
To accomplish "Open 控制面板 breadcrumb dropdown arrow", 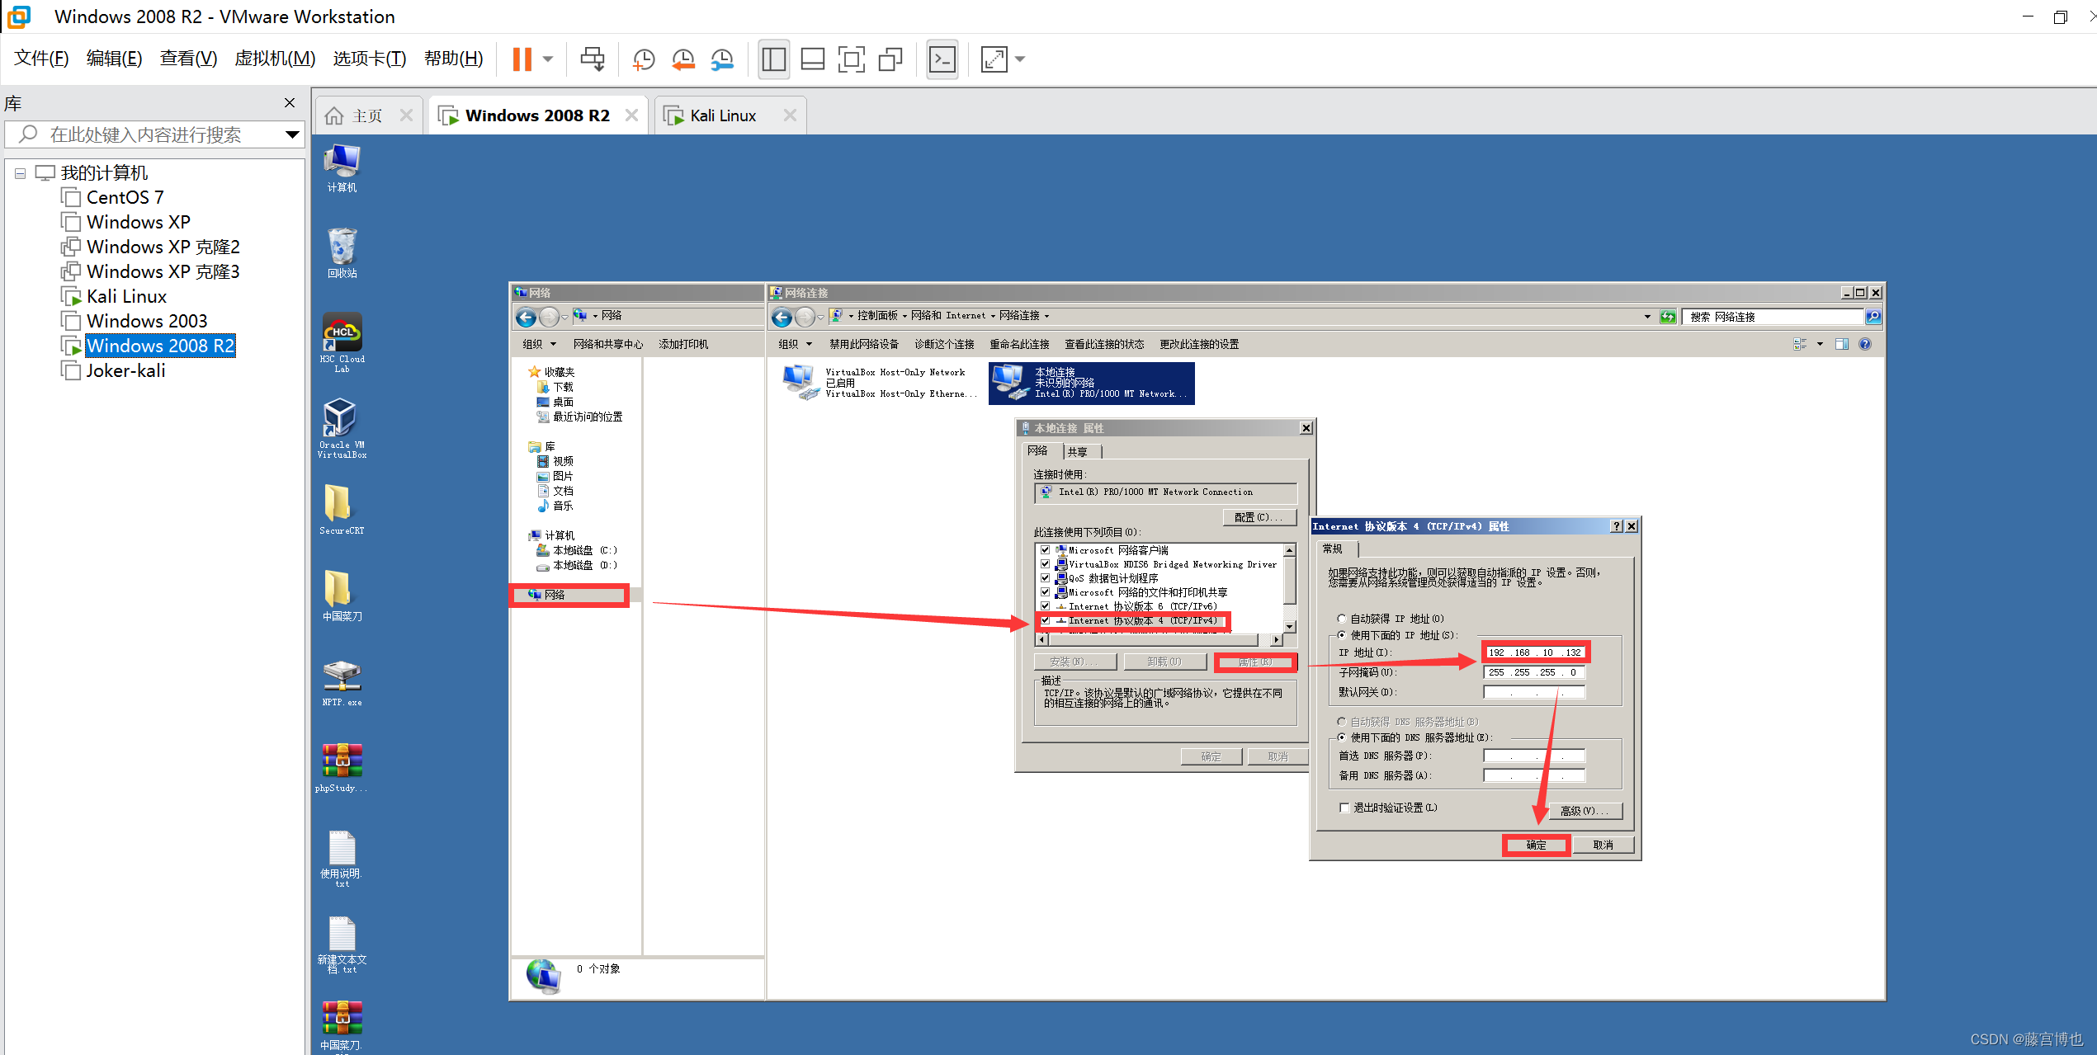I will pyautogui.click(x=904, y=316).
